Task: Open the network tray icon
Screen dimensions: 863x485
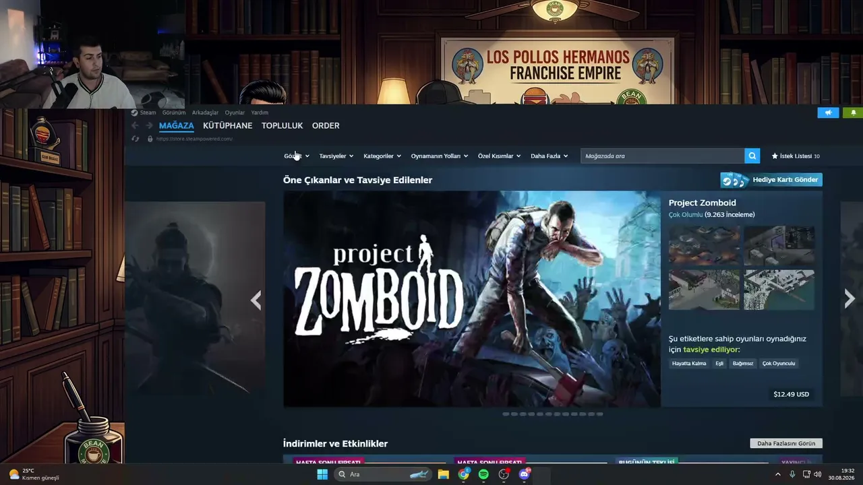Action: 806,474
